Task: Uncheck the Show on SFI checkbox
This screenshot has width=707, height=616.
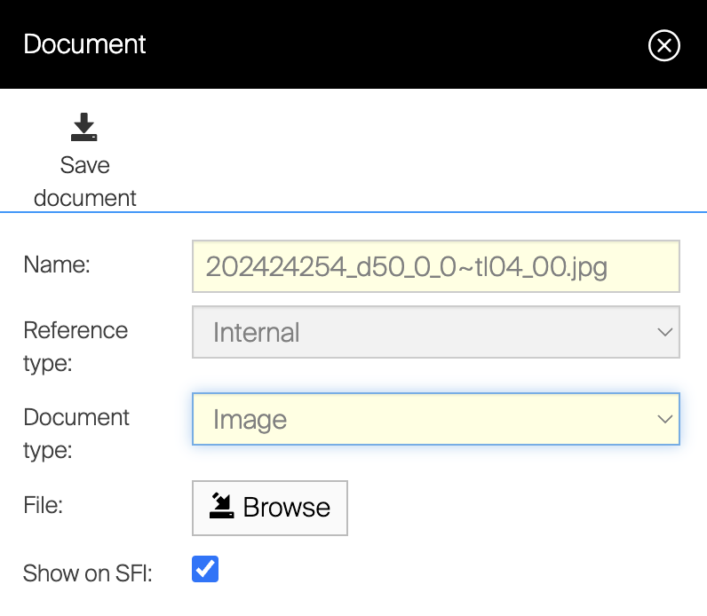Action: click(205, 570)
